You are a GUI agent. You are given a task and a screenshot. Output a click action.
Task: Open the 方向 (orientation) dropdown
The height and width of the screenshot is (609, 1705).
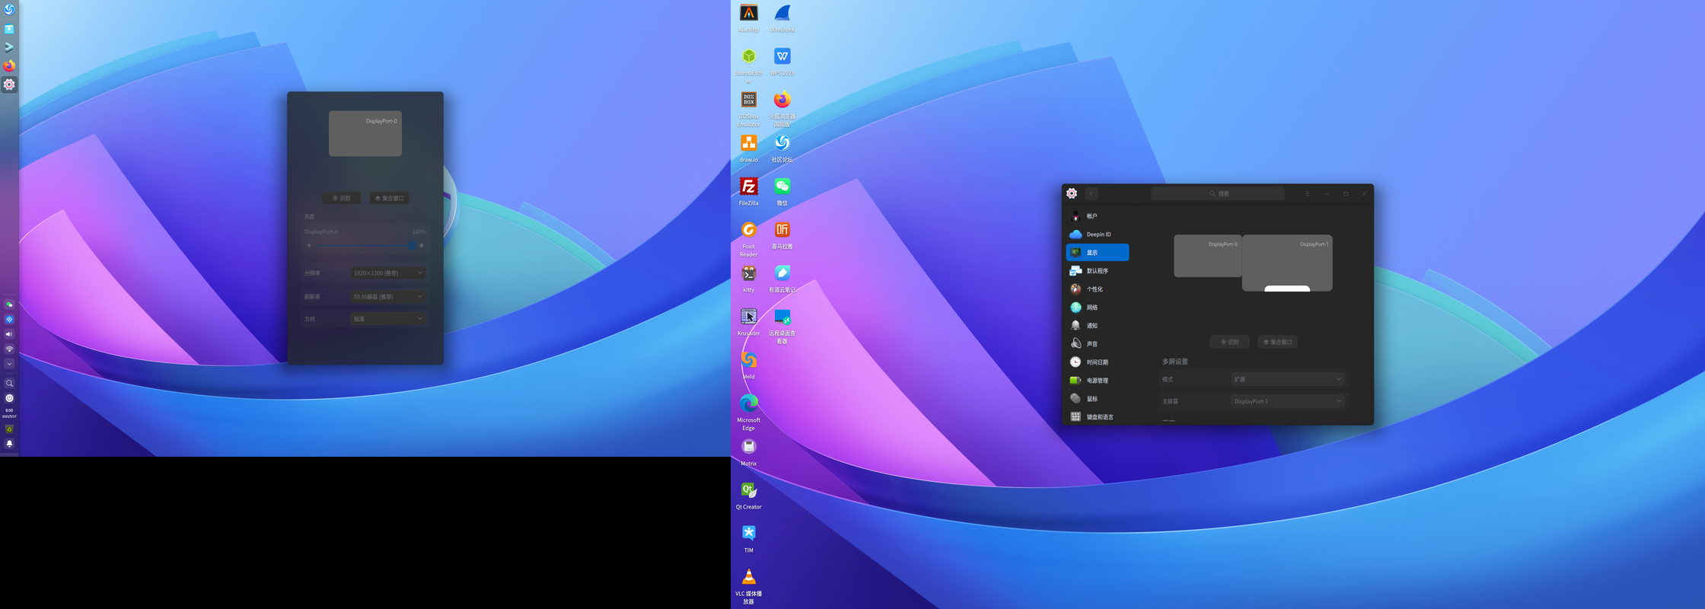(x=388, y=319)
